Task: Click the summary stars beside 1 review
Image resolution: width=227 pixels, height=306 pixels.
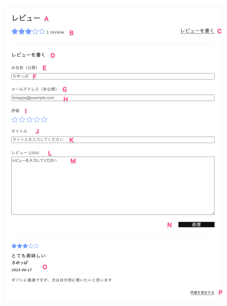Action: [x=28, y=32]
